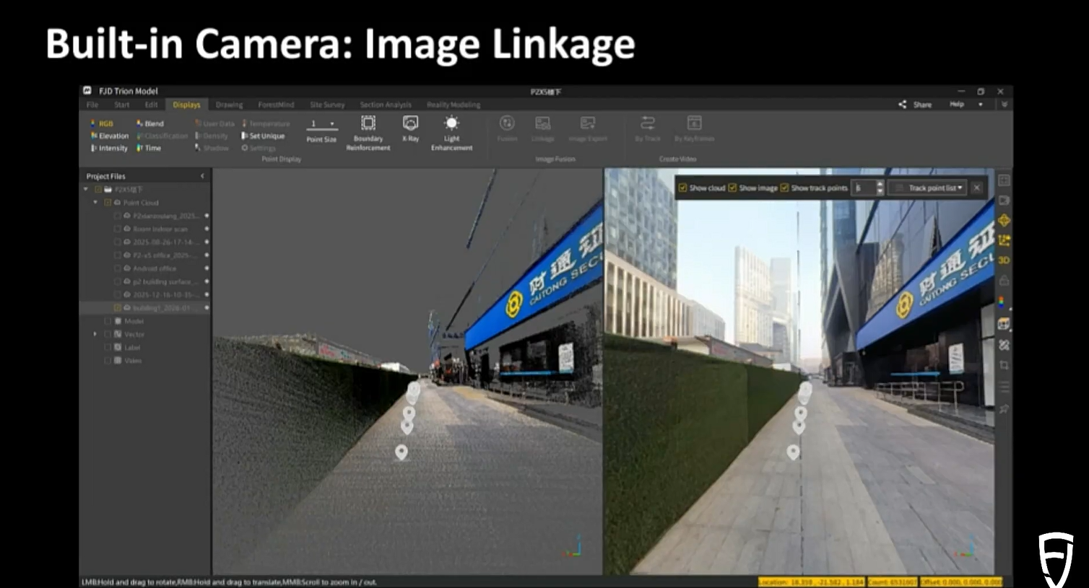This screenshot has width=1089, height=588.
Task: Uncheck Show image checkbox
Action: click(x=732, y=188)
